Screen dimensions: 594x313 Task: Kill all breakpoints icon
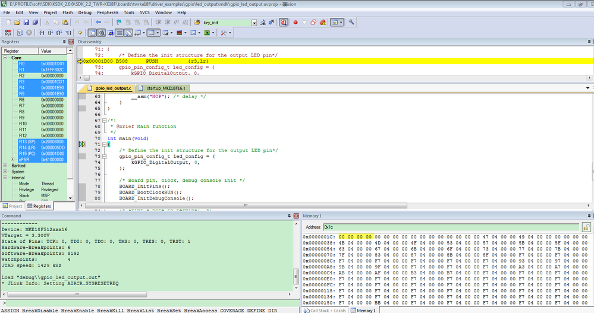322,23
